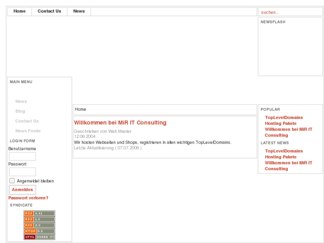324x243 pixels.
Task: Click the text Geschrieben von Web Master
Action: pyautogui.click(x=103, y=132)
